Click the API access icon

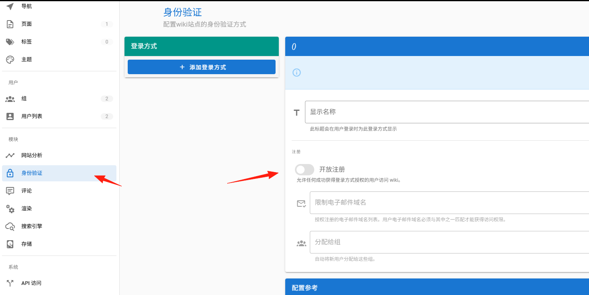point(10,283)
